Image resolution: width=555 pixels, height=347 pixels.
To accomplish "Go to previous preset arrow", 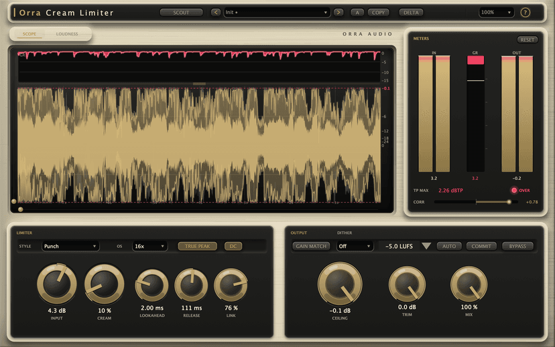I will point(216,12).
